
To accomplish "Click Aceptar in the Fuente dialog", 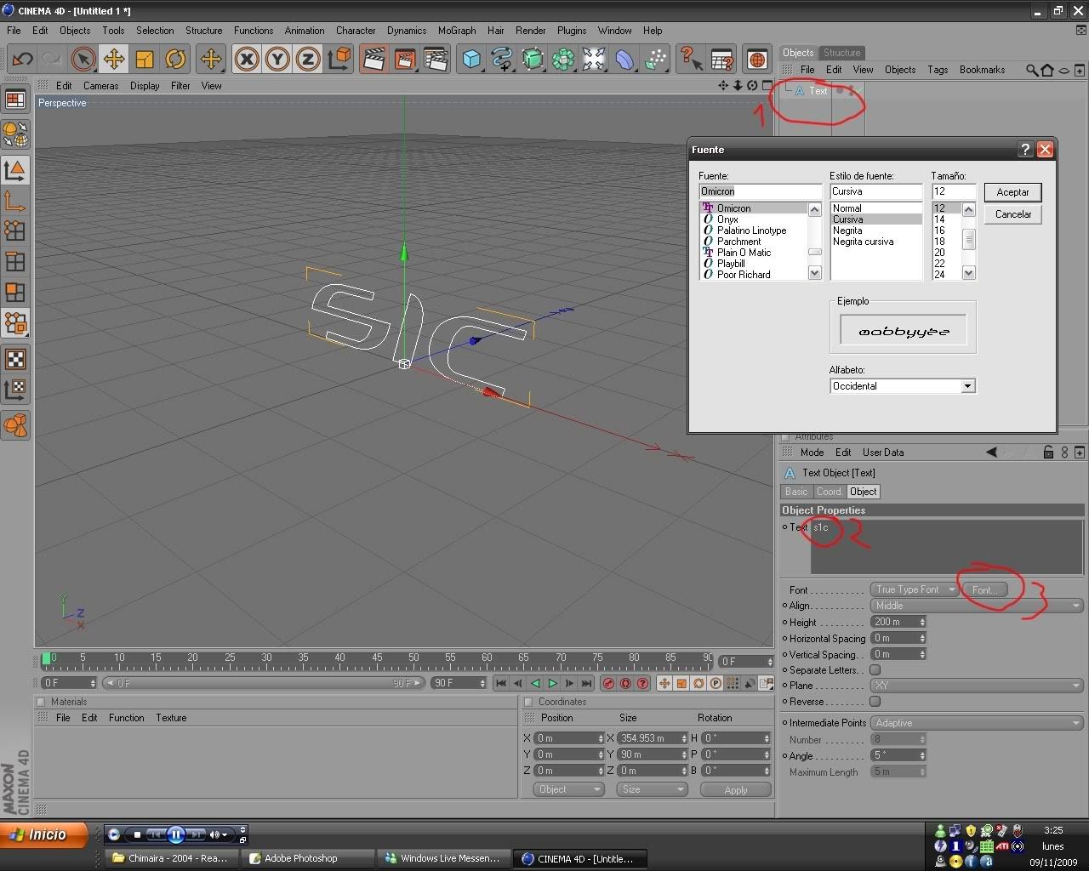I will [x=1012, y=192].
